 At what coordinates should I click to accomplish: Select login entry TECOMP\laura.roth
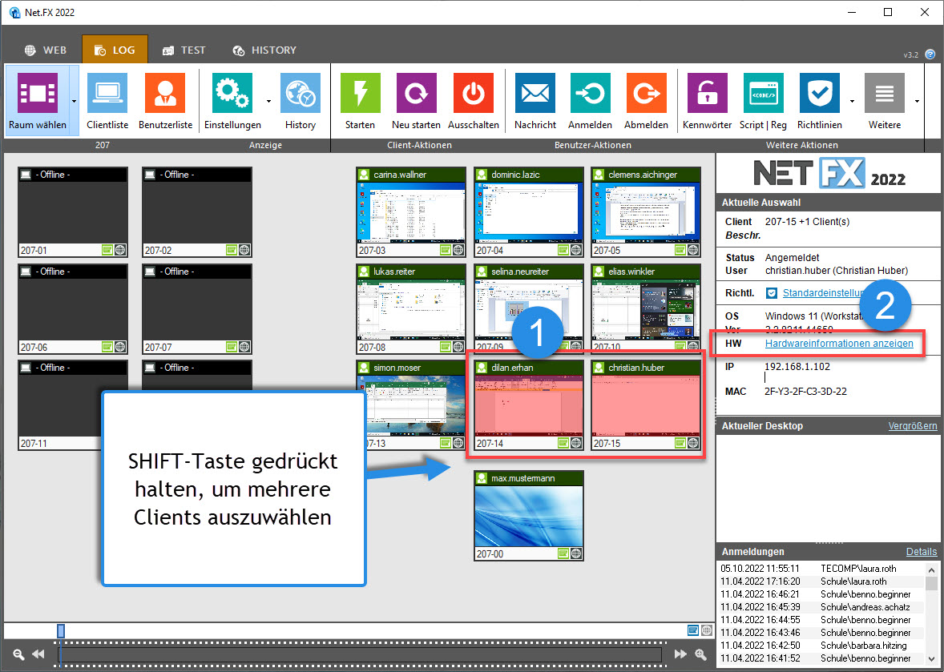click(x=821, y=569)
